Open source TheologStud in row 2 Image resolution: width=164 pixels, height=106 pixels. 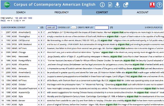coord(24,37)
